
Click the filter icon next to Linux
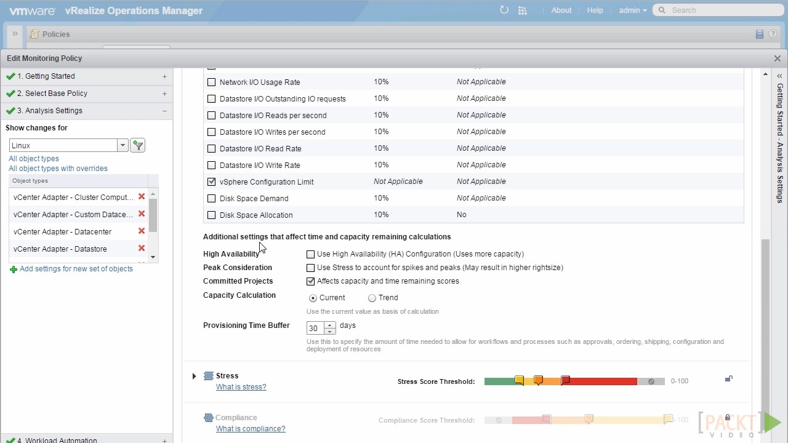click(138, 145)
